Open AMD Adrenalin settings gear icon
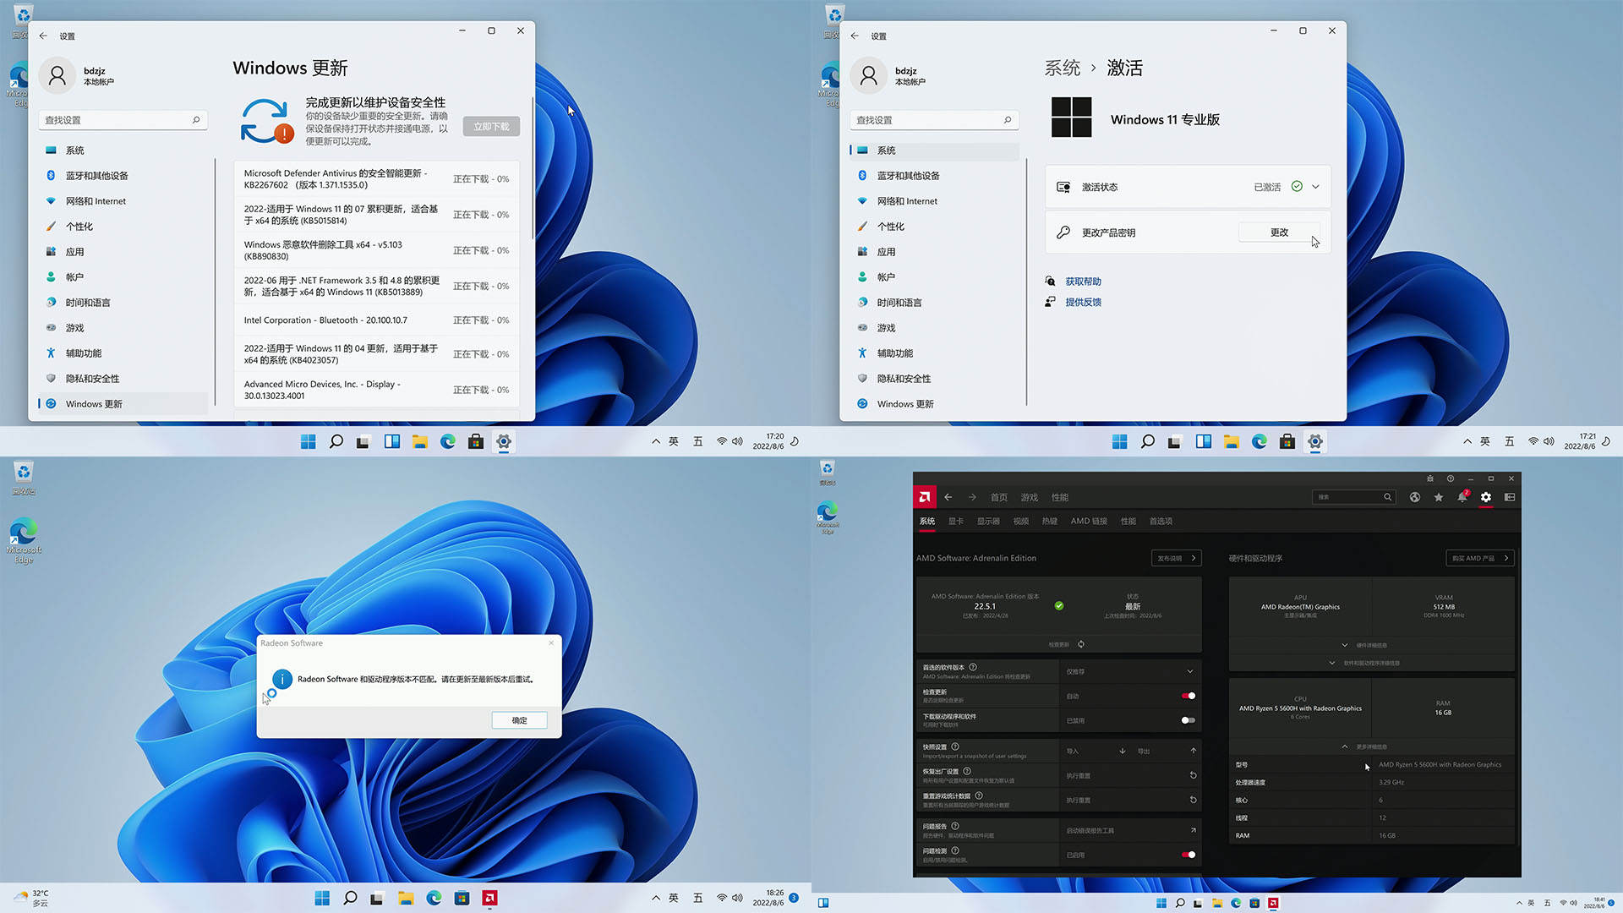Viewport: 1623px width, 913px height. click(x=1486, y=497)
